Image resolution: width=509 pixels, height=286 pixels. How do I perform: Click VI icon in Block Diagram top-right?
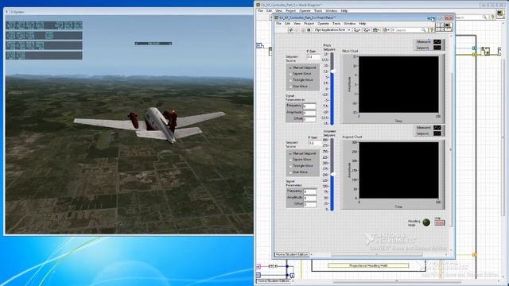[x=500, y=14]
